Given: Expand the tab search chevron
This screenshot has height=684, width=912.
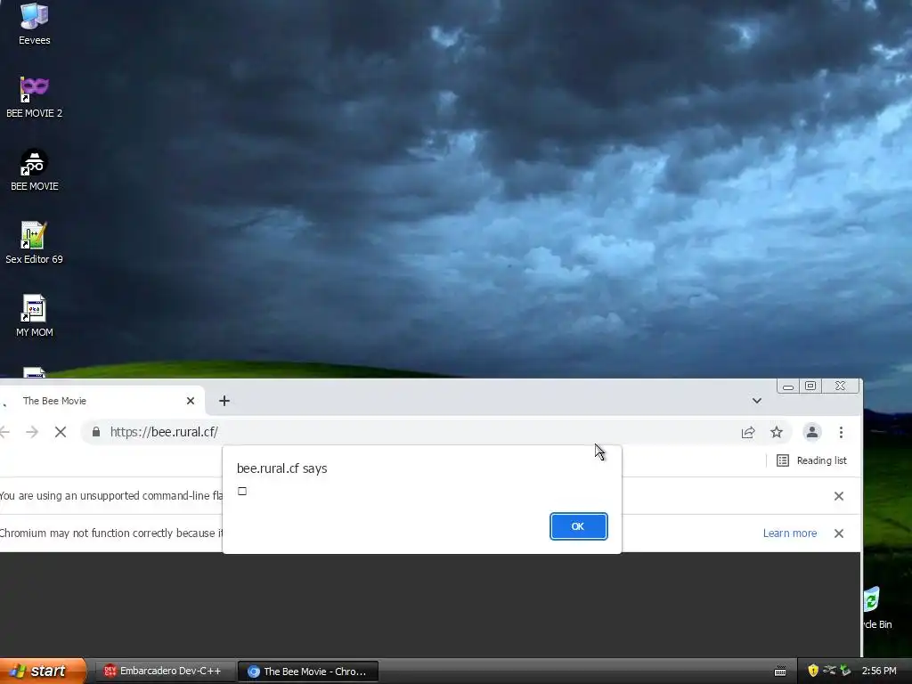Looking at the screenshot, I should point(757,401).
